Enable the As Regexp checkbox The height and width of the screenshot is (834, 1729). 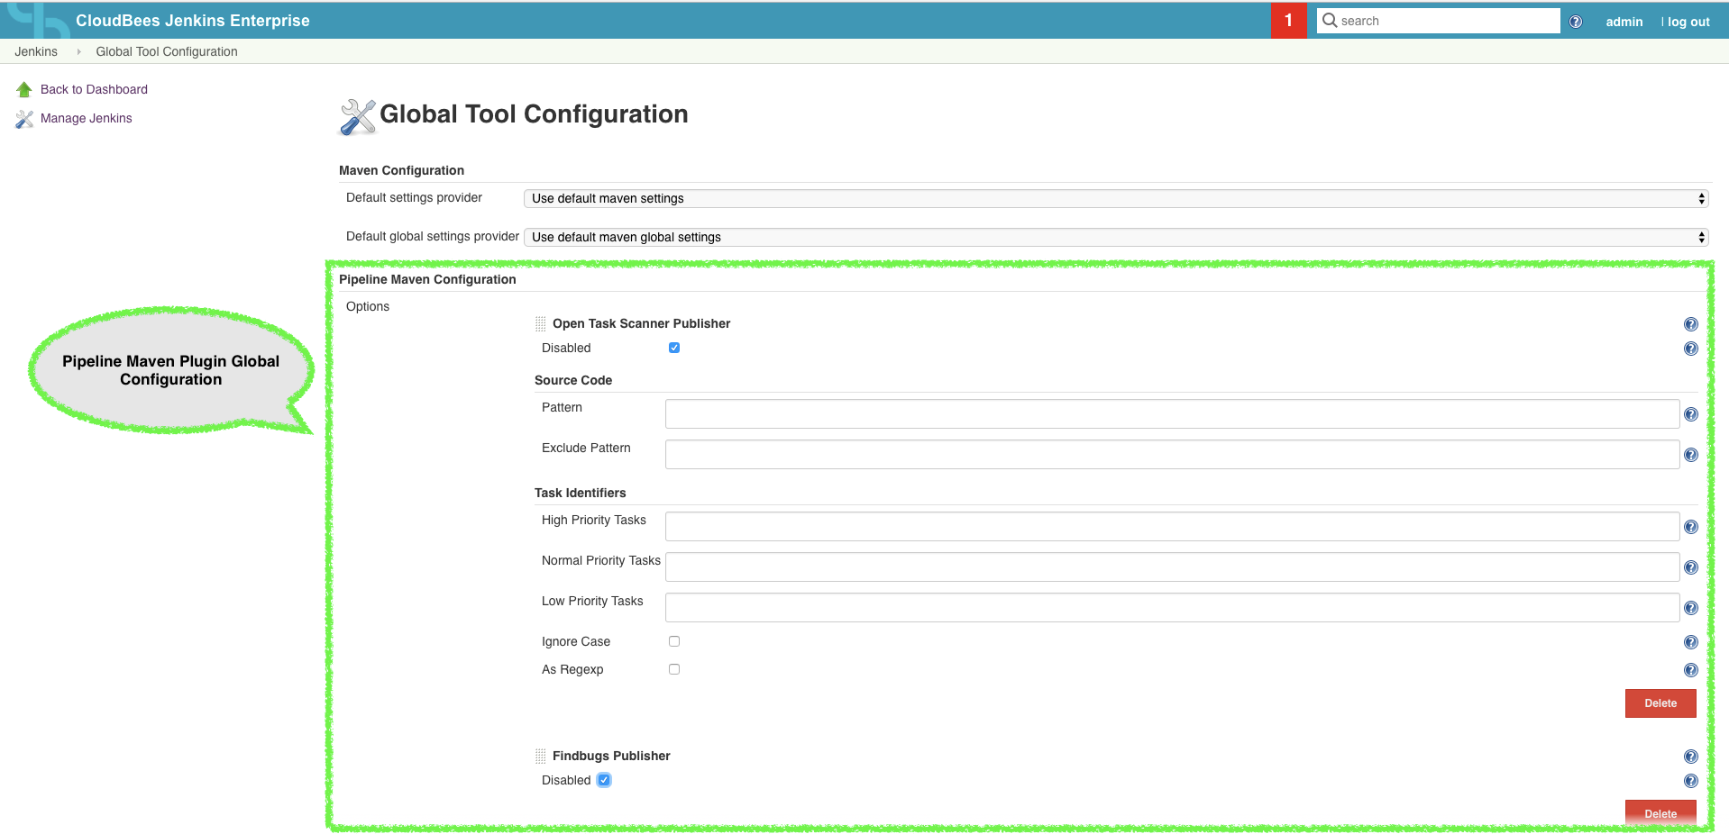(674, 669)
